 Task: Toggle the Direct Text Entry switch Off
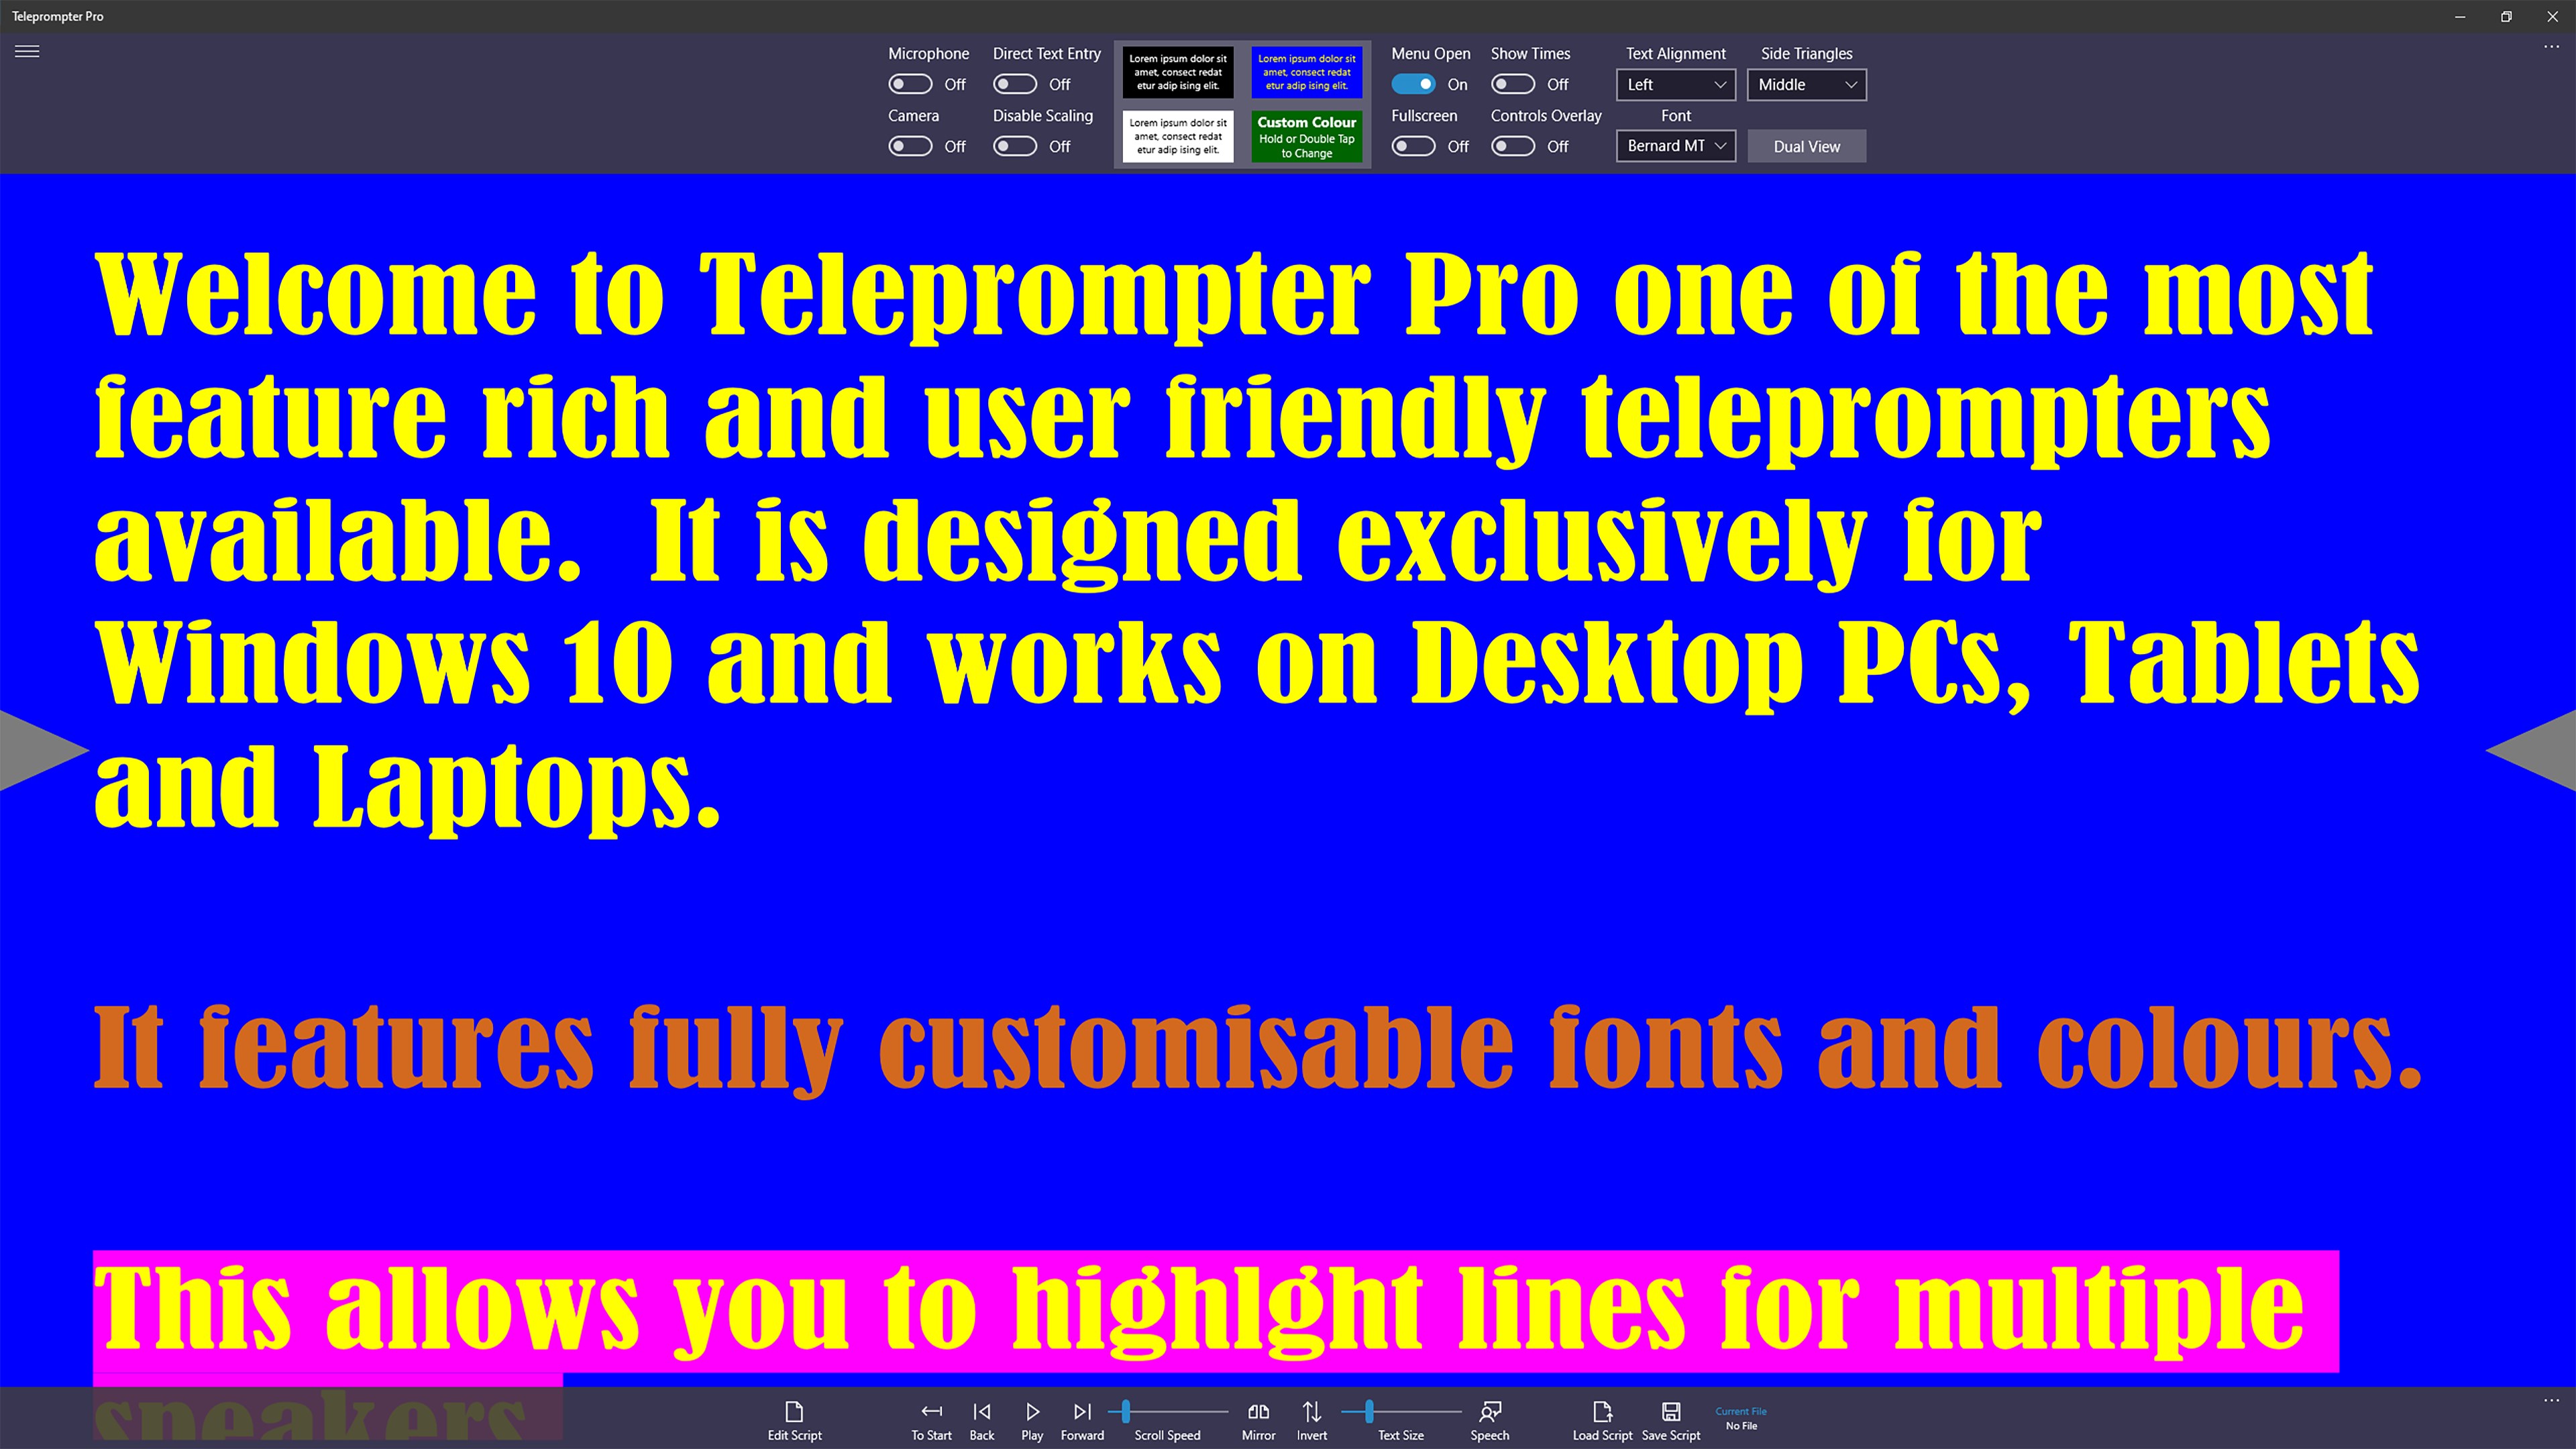tap(1014, 83)
